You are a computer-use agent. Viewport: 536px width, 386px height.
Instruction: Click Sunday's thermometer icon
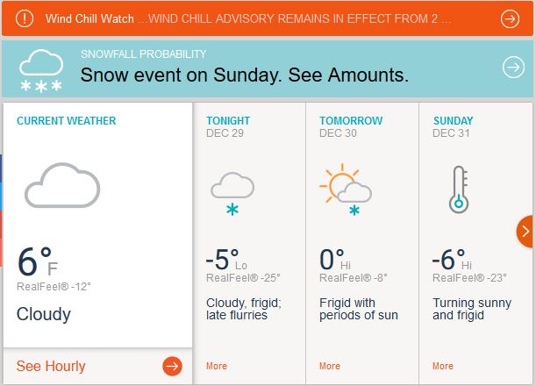click(x=457, y=189)
